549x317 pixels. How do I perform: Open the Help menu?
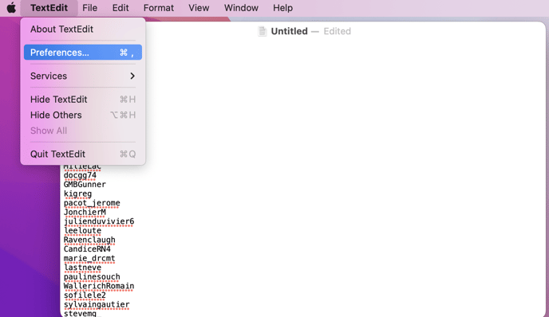click(283, 8)
